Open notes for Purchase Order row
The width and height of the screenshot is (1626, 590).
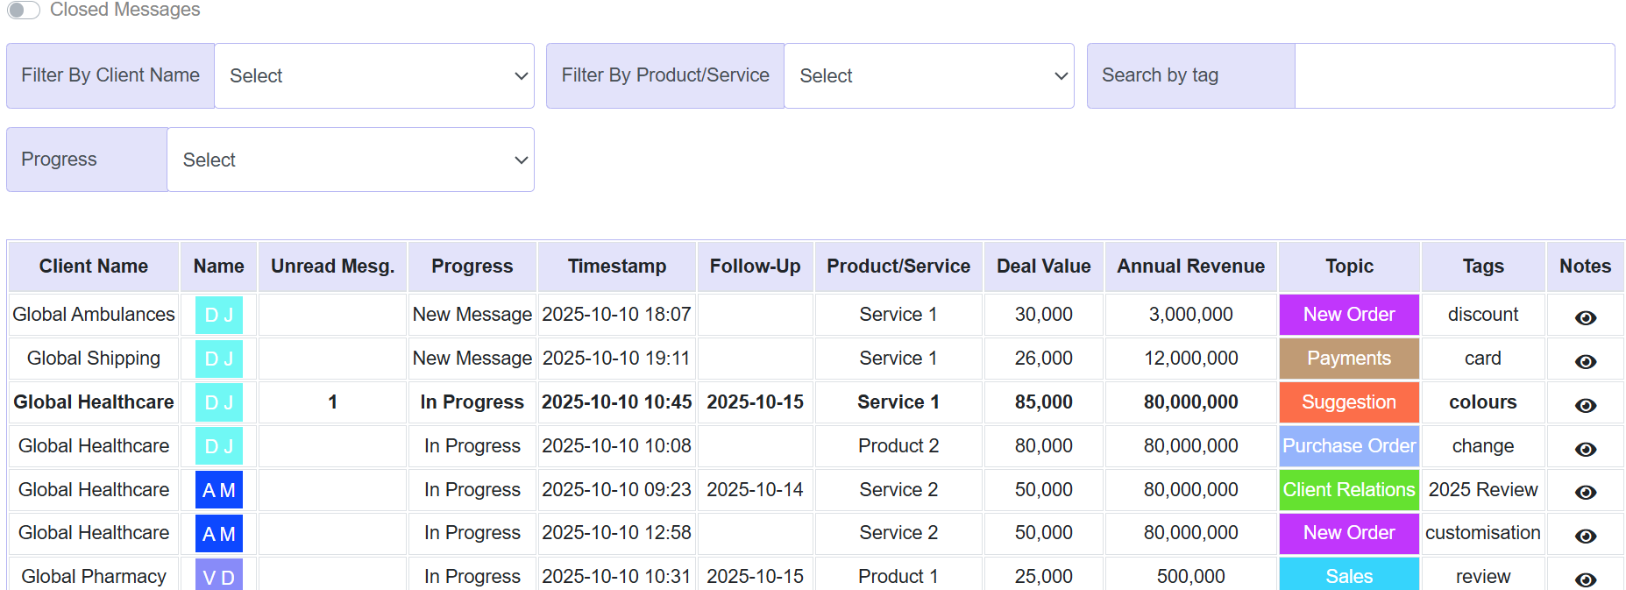(1585, 449)
